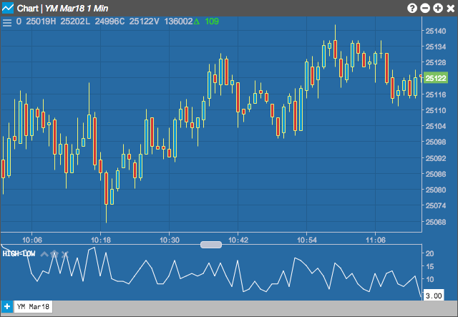
Task: Click the symbol title YM Mar18 1 Min
Action: click(77, 8)
